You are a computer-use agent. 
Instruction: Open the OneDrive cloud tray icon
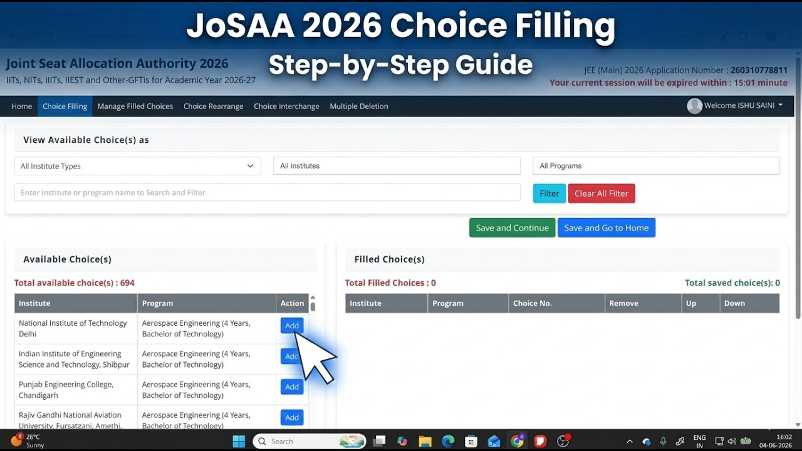click(x=647, y=442)
